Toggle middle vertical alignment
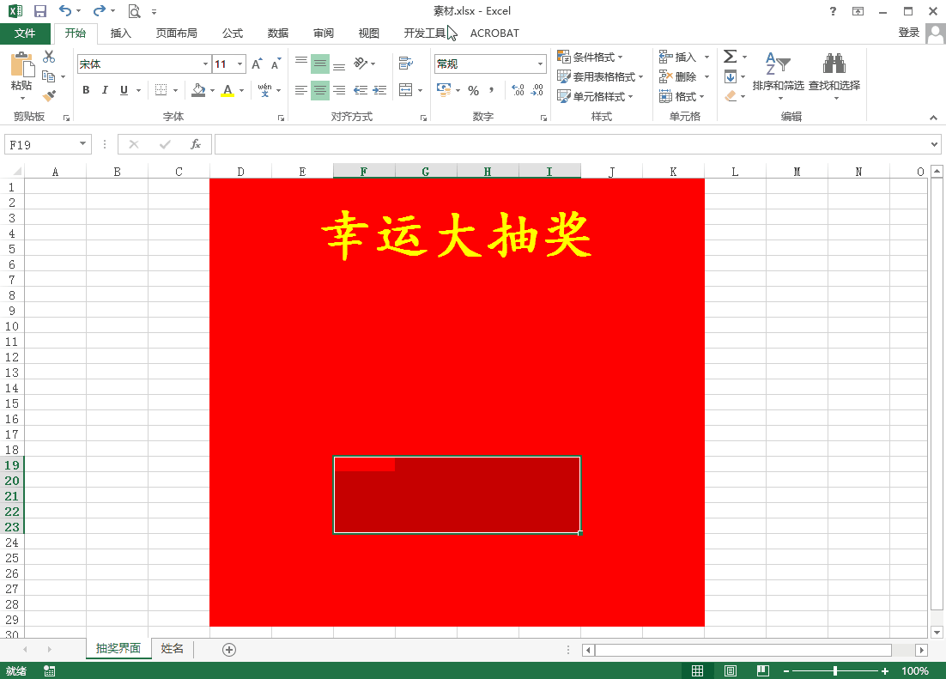This screenshot has height=679, width=946. 319,64
